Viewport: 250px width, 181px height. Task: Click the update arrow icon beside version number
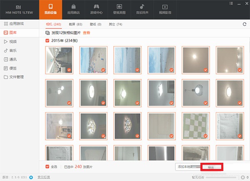pyautogui.click(x=31, y=177)
